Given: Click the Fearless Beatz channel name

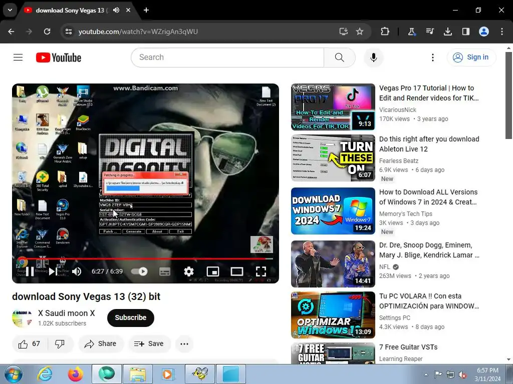Looking at the screenshot, I should click(398, 161).
